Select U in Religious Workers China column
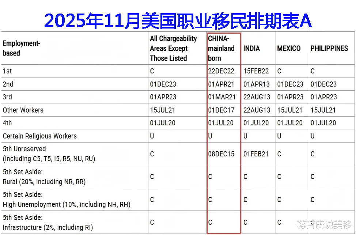This screenshot has width=356, height=235. click(x=210, y=136)
